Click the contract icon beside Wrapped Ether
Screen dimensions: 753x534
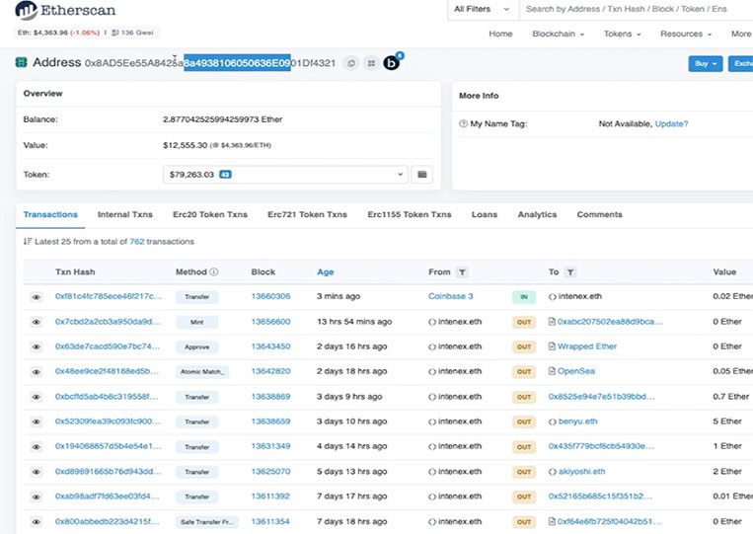[x=552, y=346]
